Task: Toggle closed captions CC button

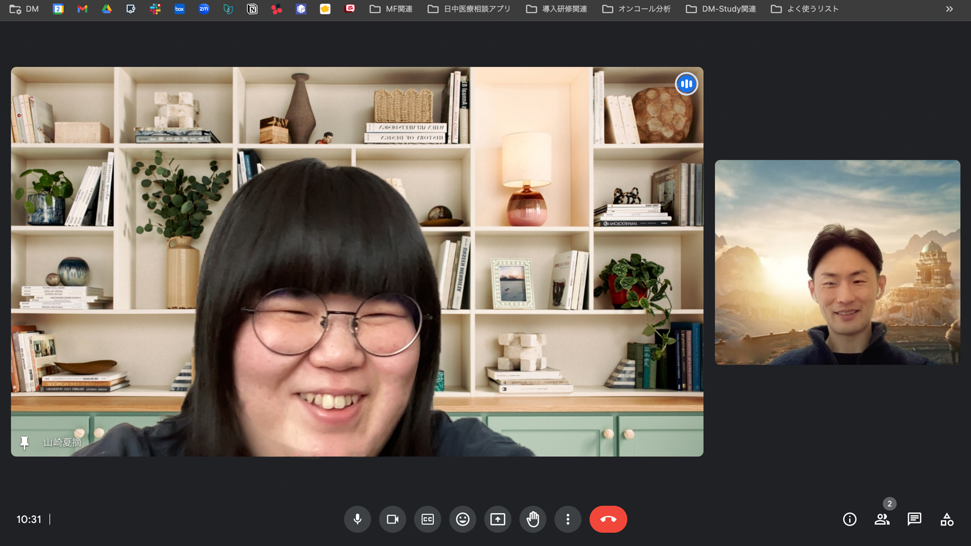Action: pos(427,519)
